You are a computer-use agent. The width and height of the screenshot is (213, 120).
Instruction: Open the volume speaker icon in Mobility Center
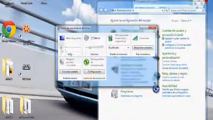(x=86, y=38)
